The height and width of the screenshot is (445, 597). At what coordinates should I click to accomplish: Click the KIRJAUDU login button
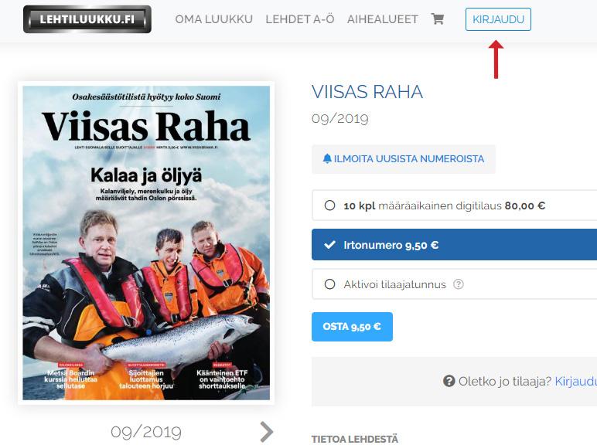tap(498, 19)
